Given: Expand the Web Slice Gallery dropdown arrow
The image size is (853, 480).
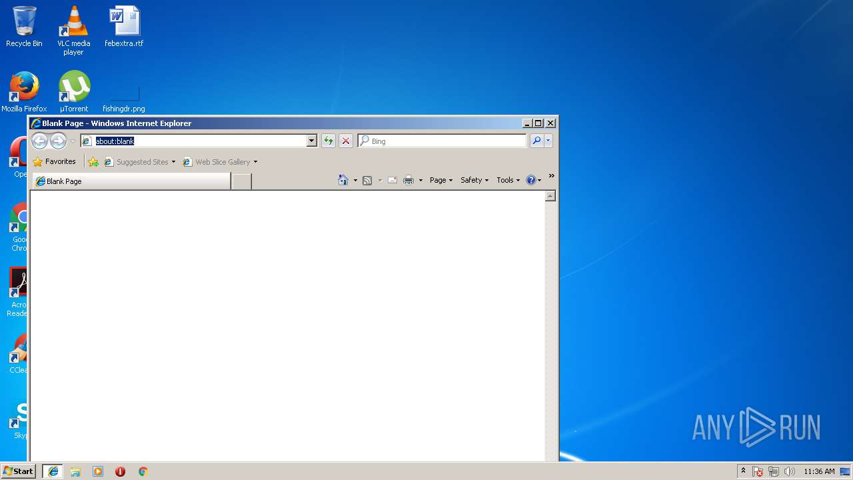Looking at the screenshot, I should (255, 162).
